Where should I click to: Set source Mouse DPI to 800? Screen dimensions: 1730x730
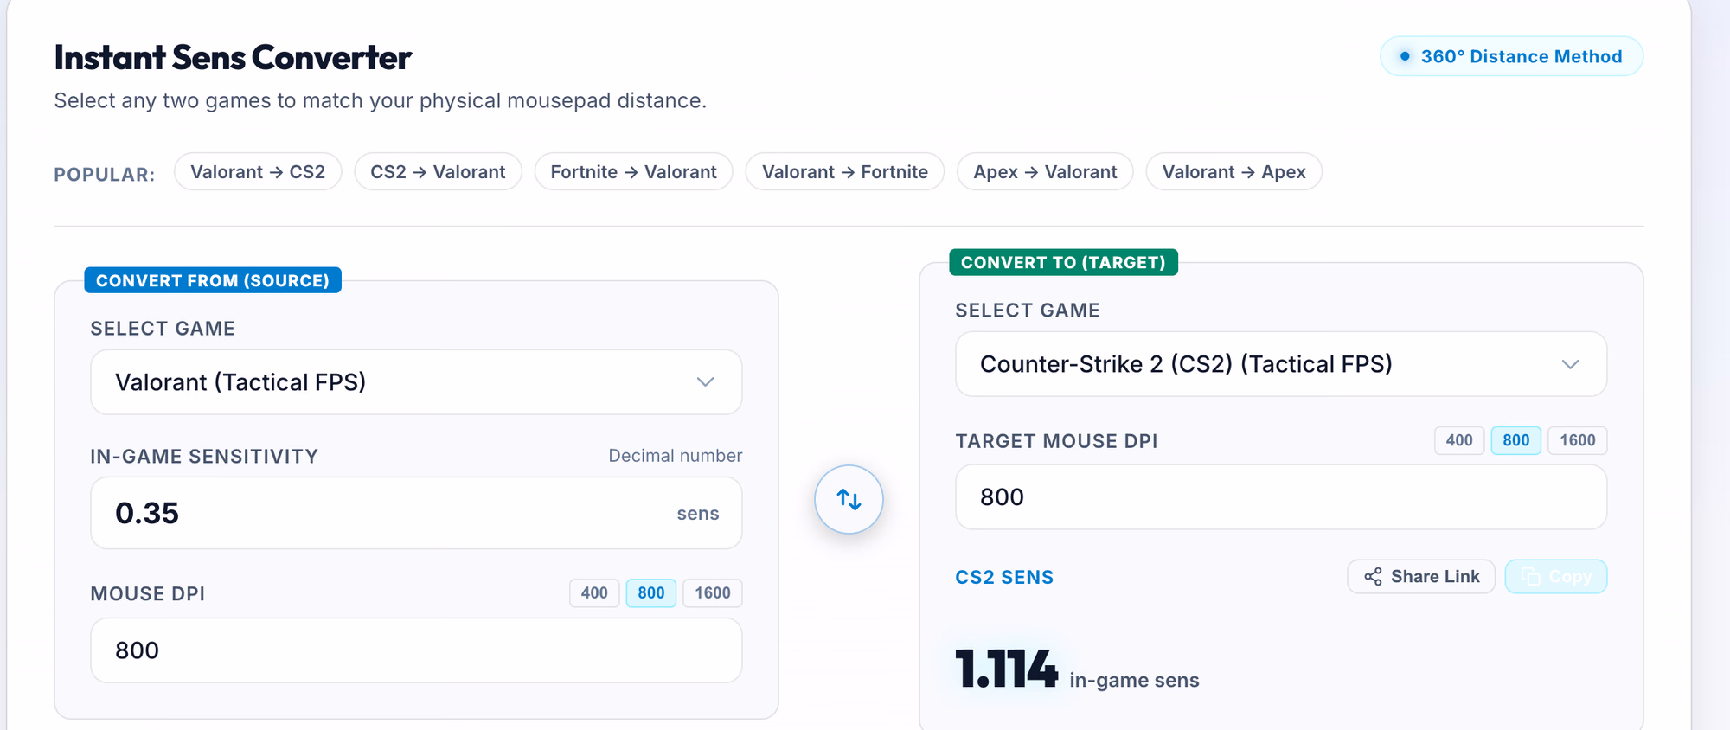(651, 593)
